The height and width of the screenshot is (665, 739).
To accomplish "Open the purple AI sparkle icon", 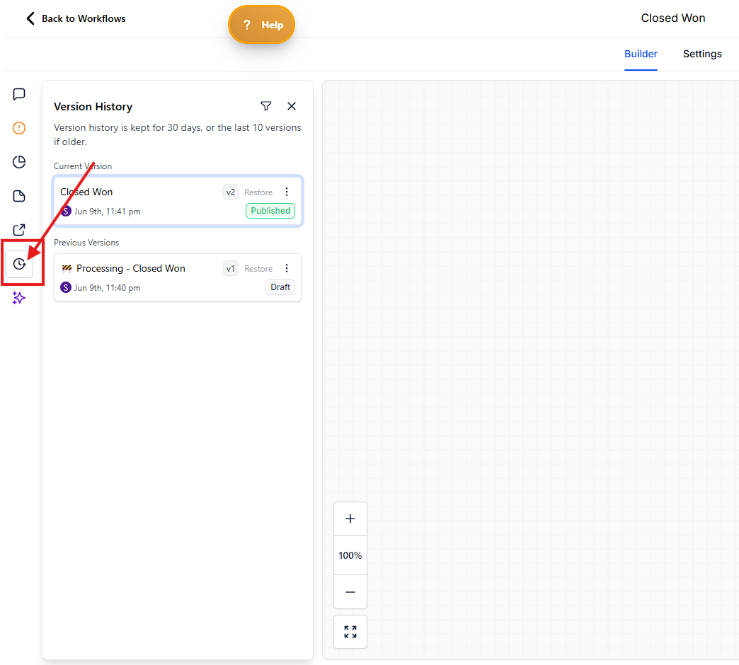I will tap(19, 298).
